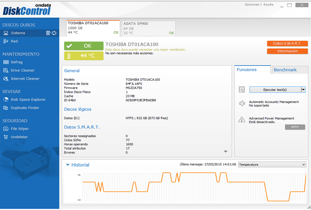Click serial number 84FJL1AFS
This screenshot has height=210, width=311.
pos(134,84)
